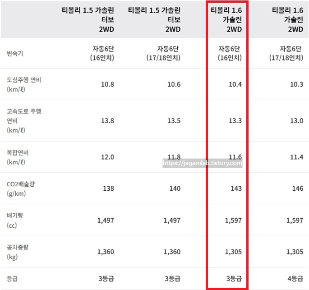309x290 pixels.
Task: Click the combined fuel economy value '11.6'
Action: pyautogui.click(x=235, y=157)
